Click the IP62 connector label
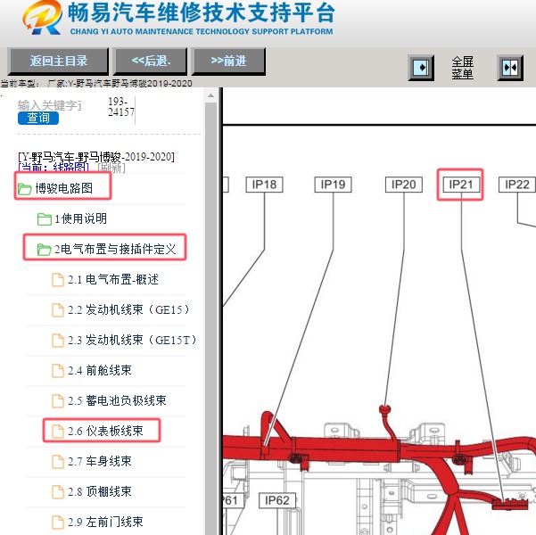The width and height of the screenshot is (536, 535). tap(277, 500)
